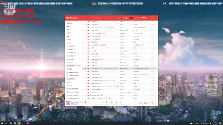Open the skin theme shirt icon
Viewport: 223px width, 125px height.
136,18
